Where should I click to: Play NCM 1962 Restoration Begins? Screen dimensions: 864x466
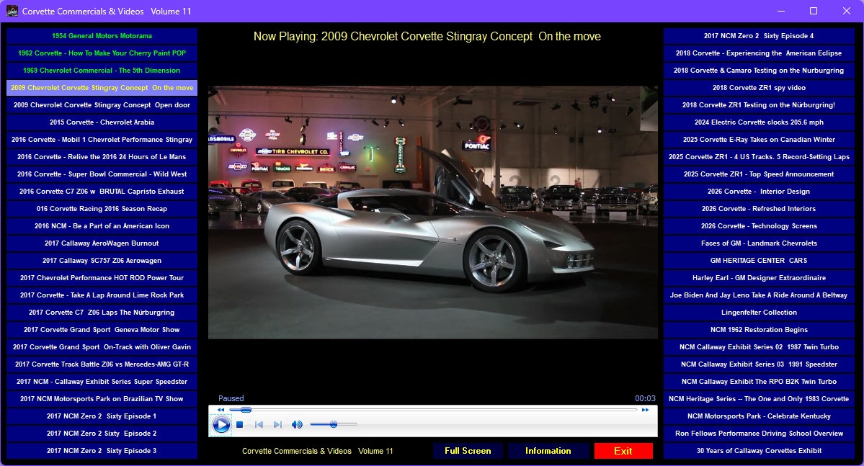click(759, 329)
